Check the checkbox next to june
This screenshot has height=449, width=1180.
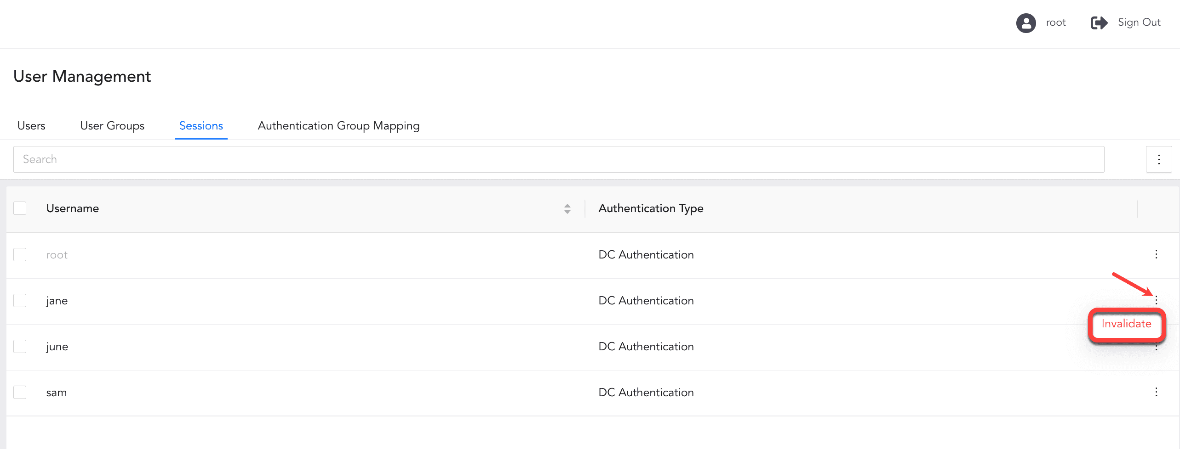pos(20,346)
